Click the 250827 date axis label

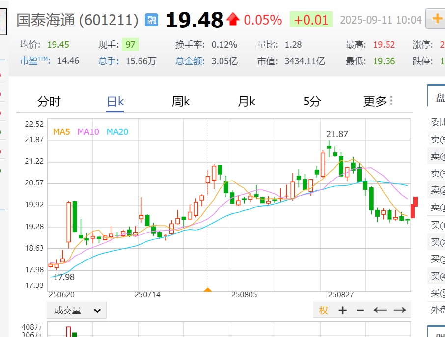[x=341, y=295]
